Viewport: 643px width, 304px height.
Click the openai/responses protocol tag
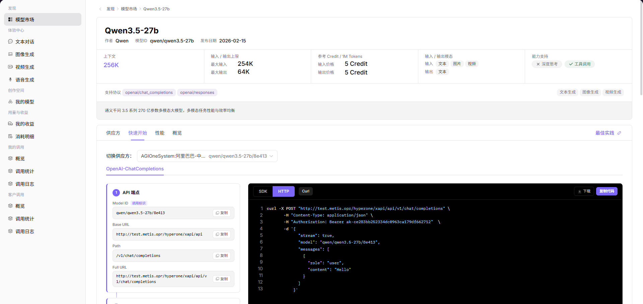[x=197, y=93]
